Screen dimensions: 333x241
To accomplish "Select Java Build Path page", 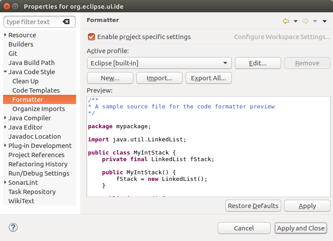I will click(x=31, y=63).
